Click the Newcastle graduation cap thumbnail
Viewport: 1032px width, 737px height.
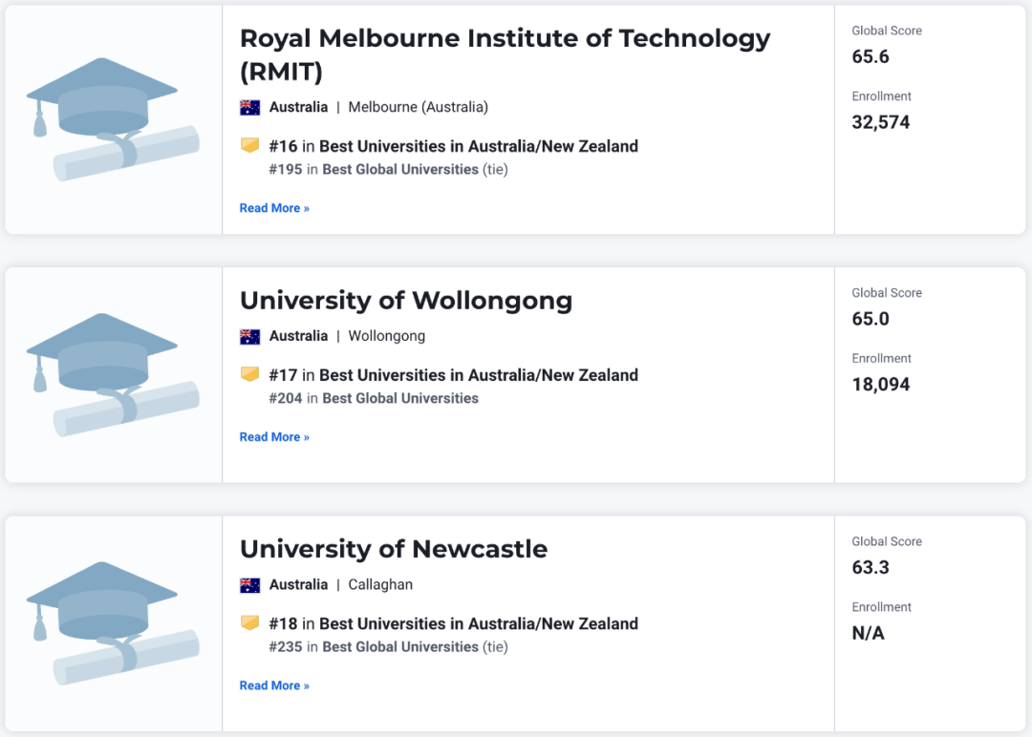click(113, 623)
